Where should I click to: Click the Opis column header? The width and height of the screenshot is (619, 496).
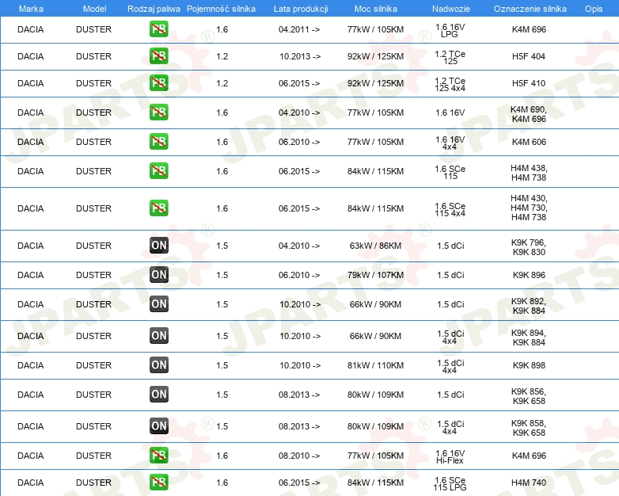pos(593,8)
